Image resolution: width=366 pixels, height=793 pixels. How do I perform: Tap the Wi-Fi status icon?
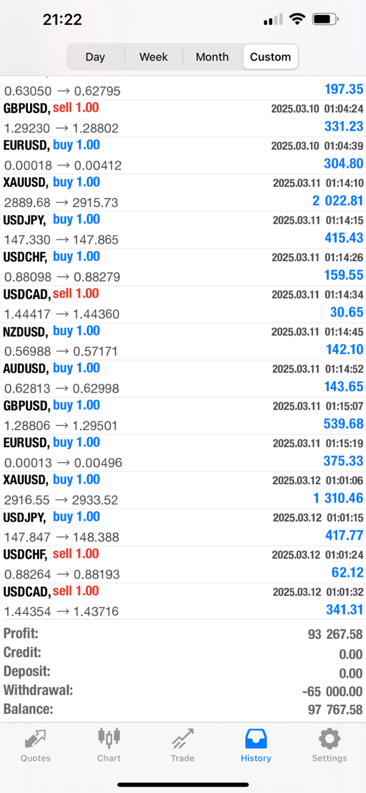[x=297, y=19]
